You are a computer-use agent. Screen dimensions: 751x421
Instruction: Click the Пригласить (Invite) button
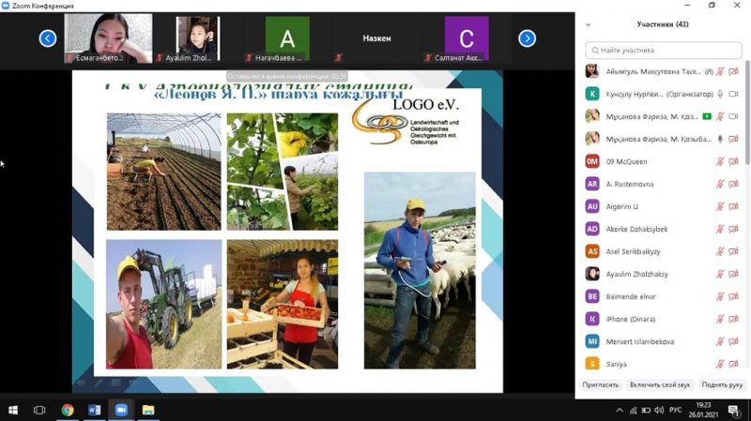tap(601, 384)
